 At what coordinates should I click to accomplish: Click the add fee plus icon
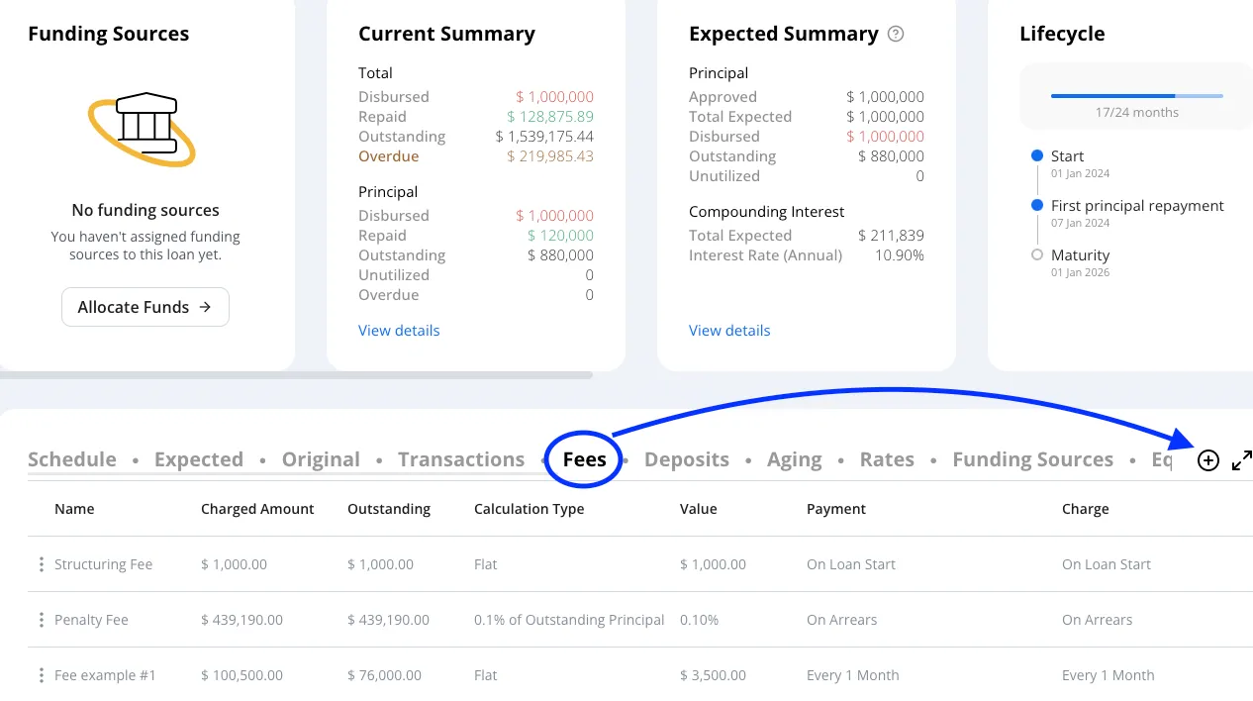[x=1207, y=460]
